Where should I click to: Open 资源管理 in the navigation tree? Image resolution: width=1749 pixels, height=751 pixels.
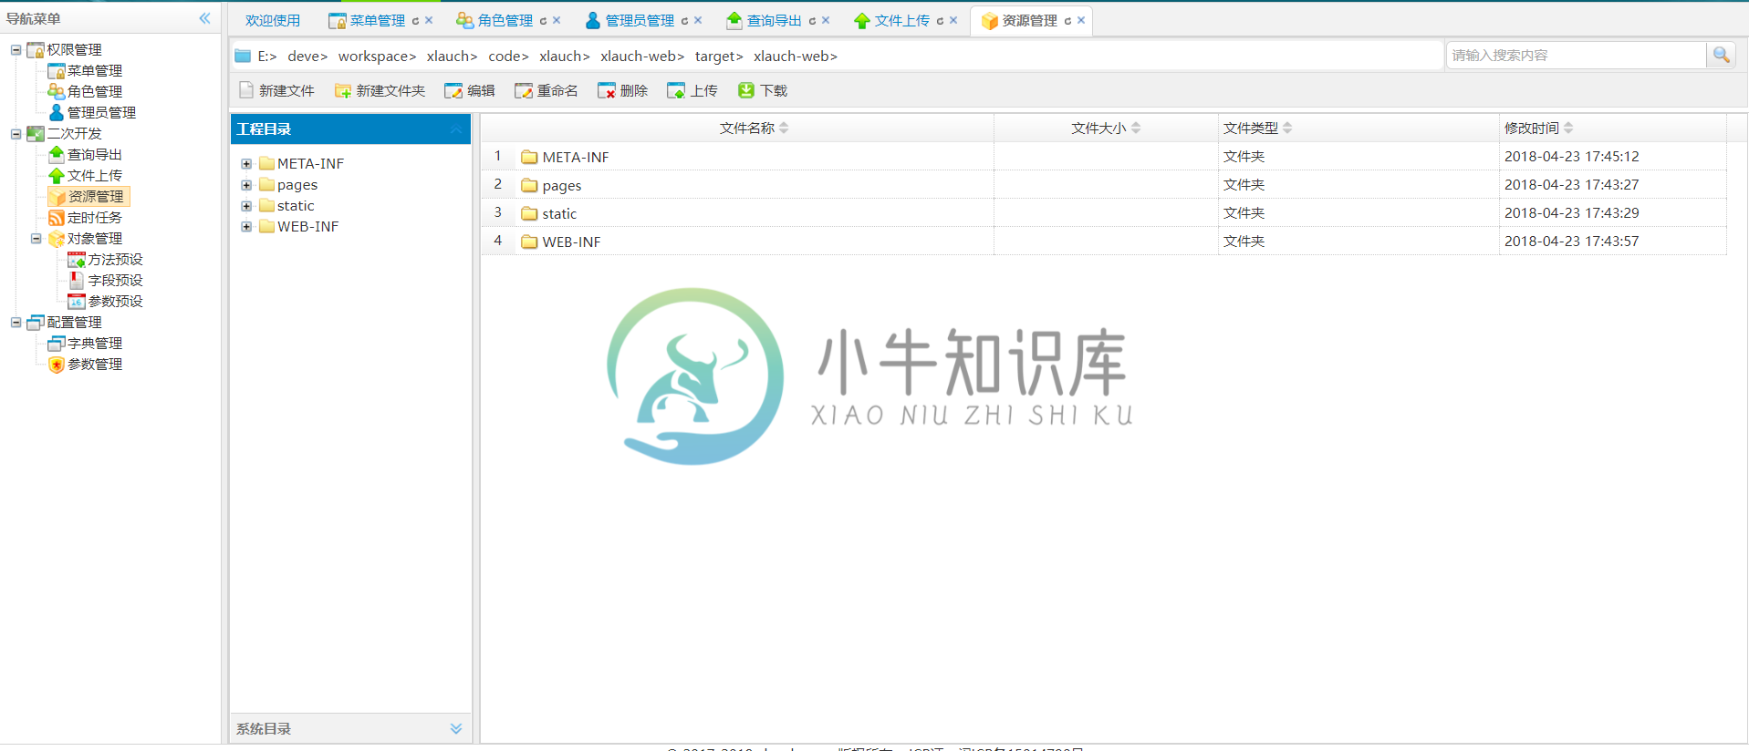[x=96, y=196]
